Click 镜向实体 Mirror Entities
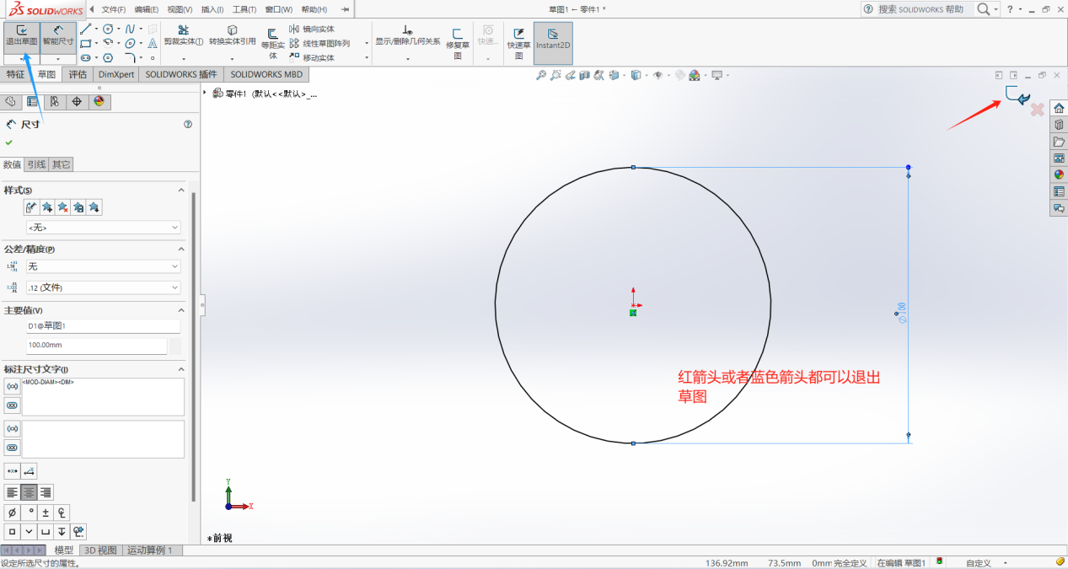The width and height of the screenshot is (1068, 569). click(312, 29)
